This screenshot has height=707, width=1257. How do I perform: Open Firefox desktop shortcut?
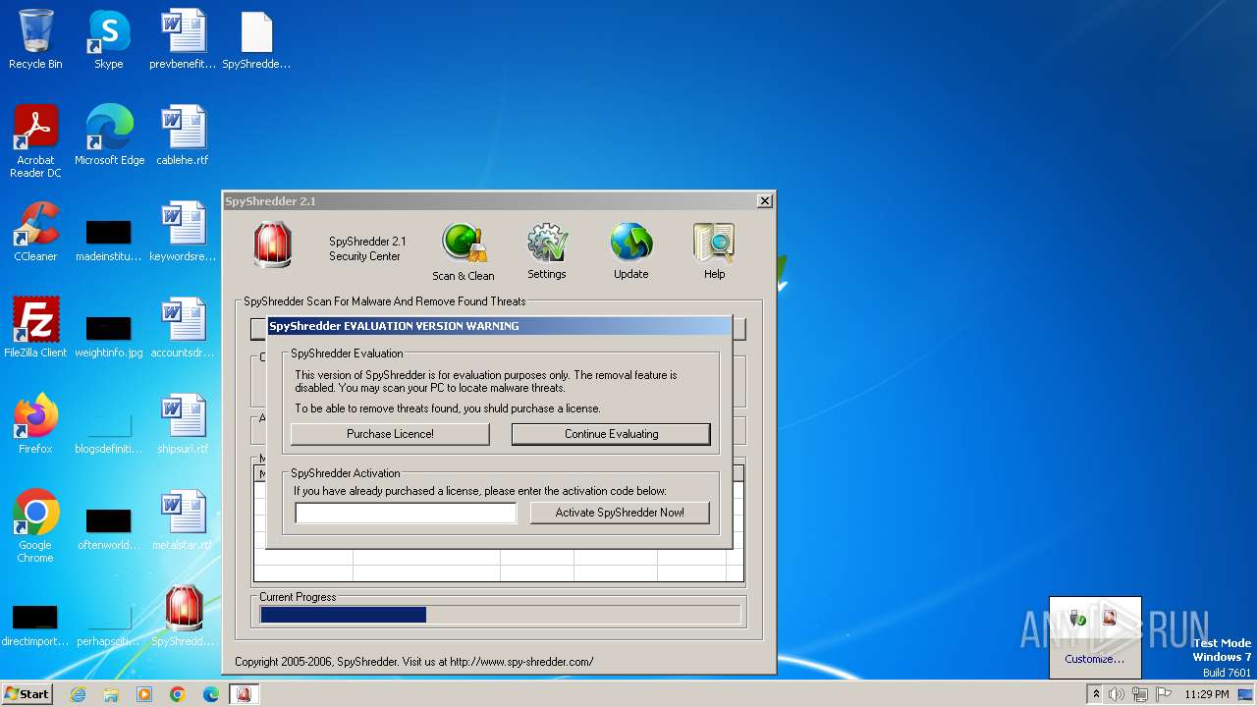(x=35, y=424)
